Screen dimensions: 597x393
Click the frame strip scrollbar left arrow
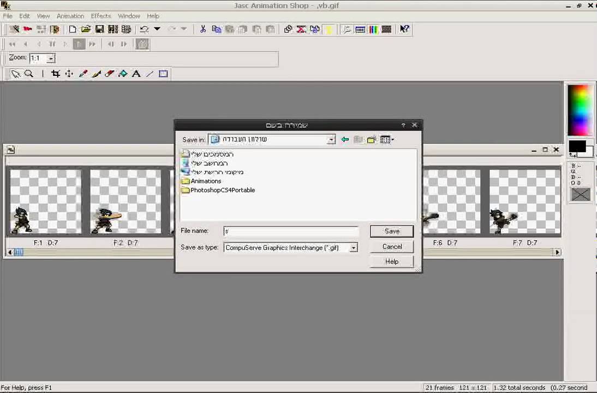tap(10, 252)
